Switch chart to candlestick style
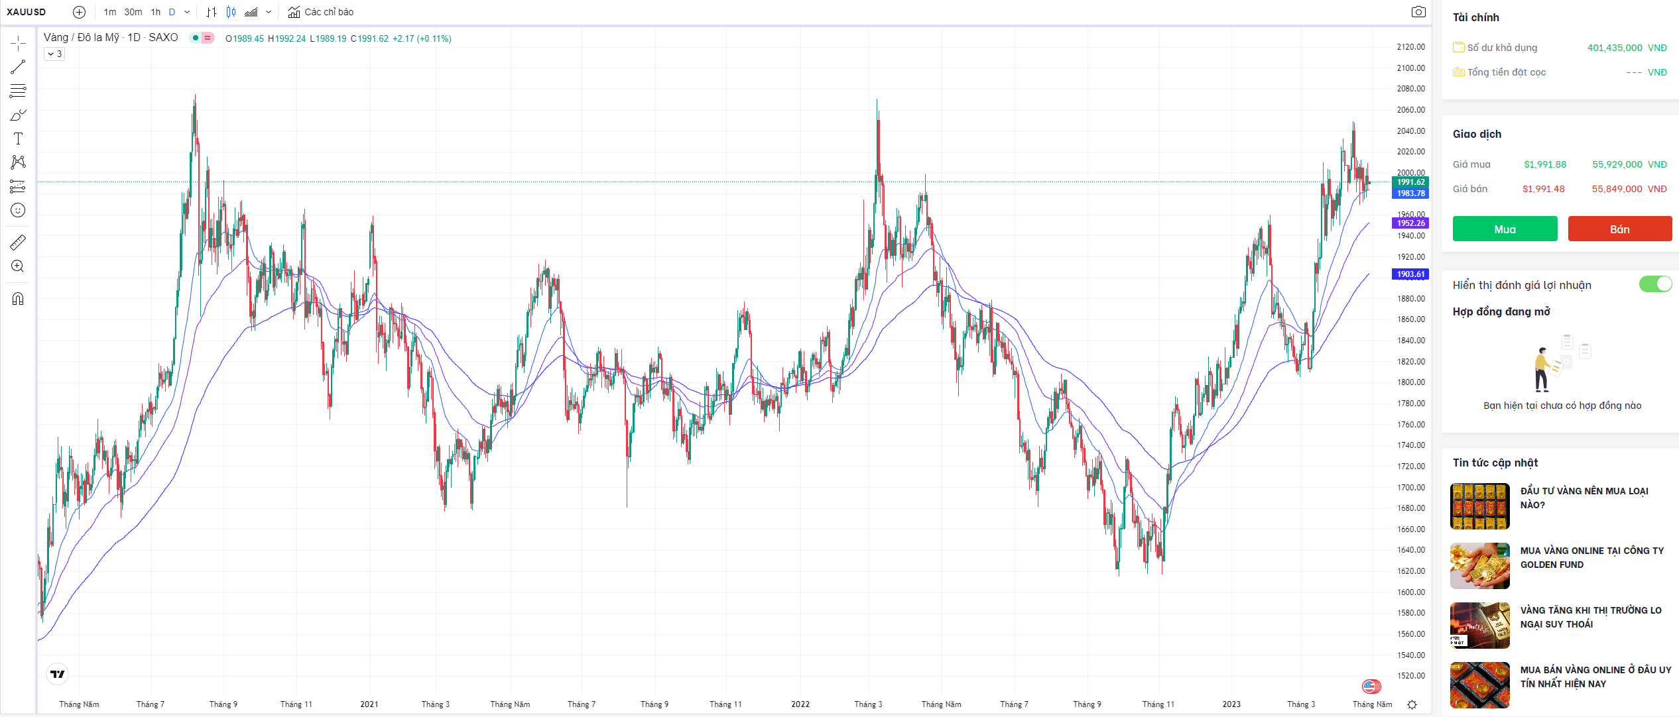 (231, 12)
